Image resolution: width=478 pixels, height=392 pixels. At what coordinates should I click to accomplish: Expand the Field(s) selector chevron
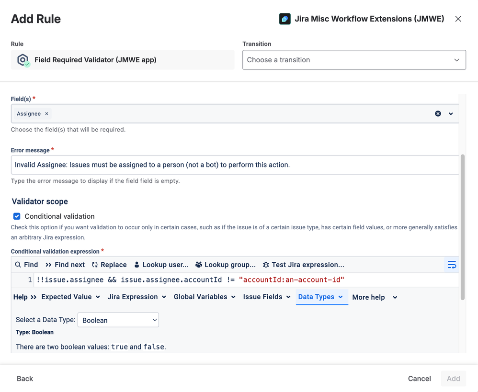click(451, 113)
